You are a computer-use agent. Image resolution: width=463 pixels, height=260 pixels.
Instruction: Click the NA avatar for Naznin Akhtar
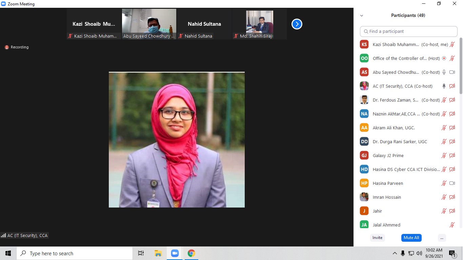tap(364, 114)
